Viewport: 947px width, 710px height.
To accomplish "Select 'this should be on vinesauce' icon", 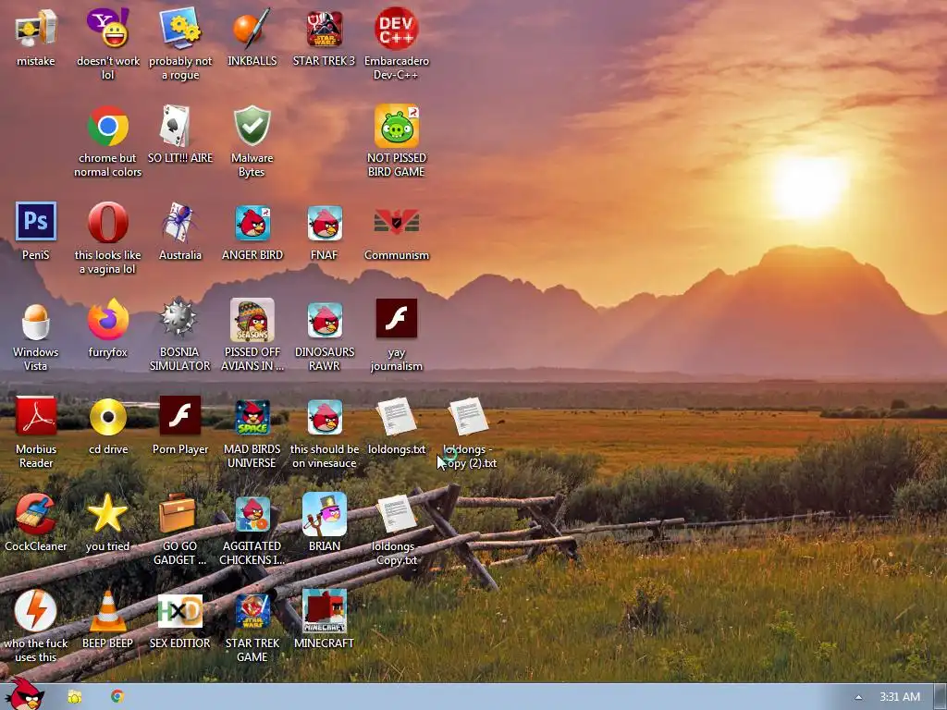I will pos(325,417).
